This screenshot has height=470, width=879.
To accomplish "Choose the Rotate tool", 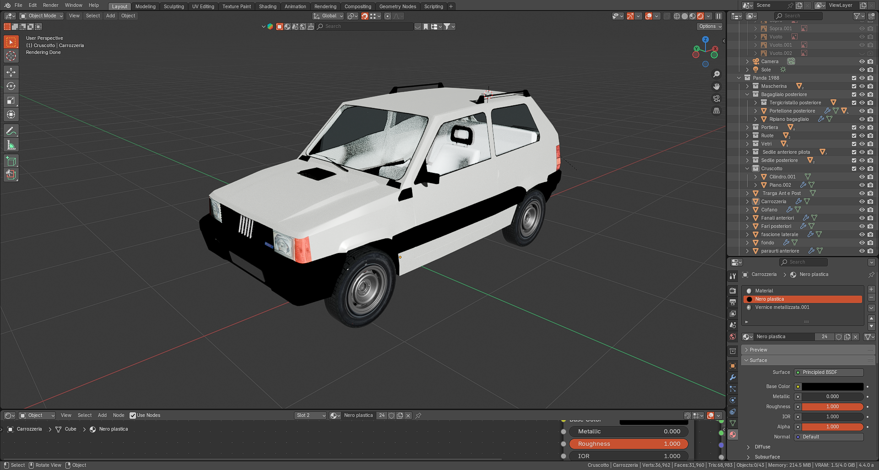I will tap(11, 86).
